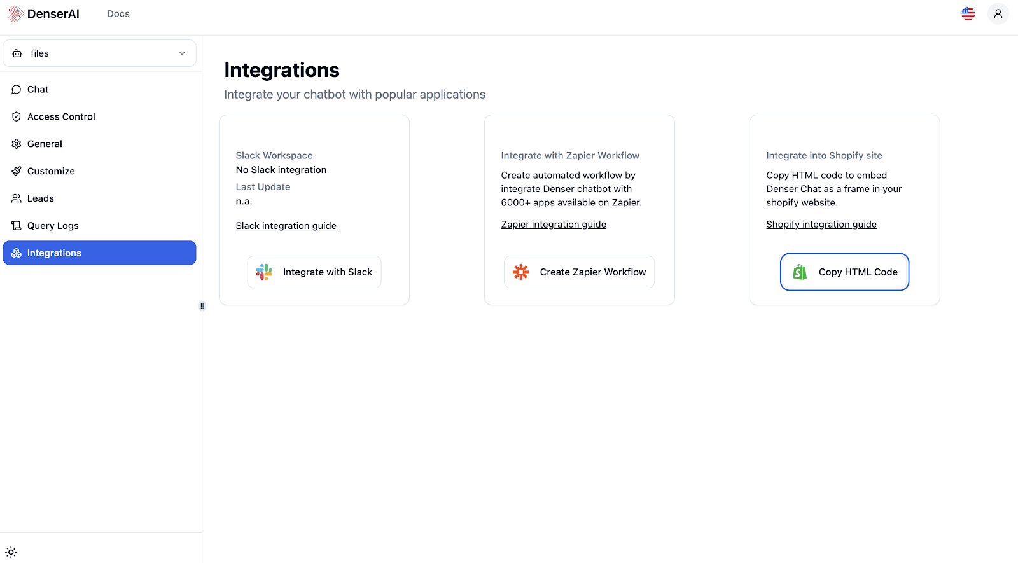Image resolution: width=1018 pixels, height=563 pixels.
Task: Expand the files chatbot dropdown
Action: point(99,53)
